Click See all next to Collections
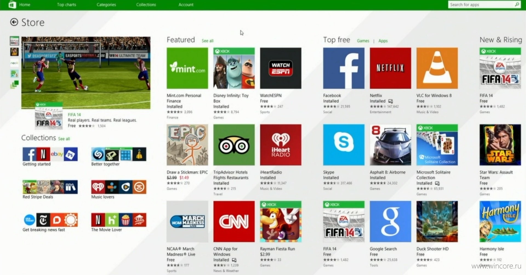Image resolution: width=526 pixels, height=275 pixels. pos(64,139)
